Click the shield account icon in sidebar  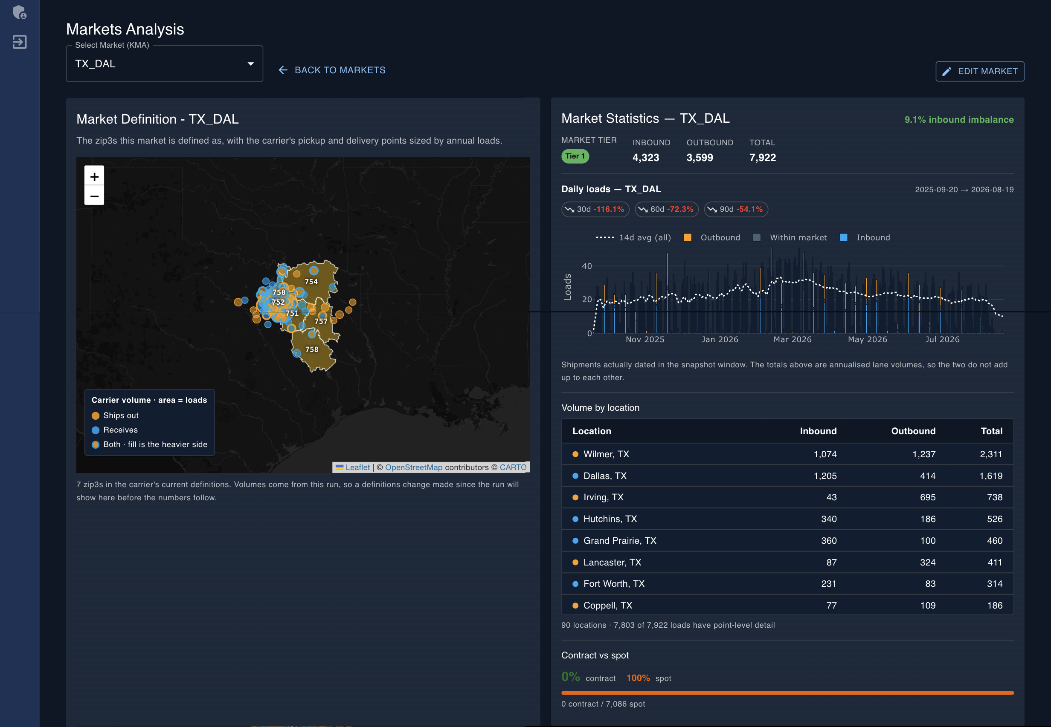pyautogui.click(x=20, y=12)
